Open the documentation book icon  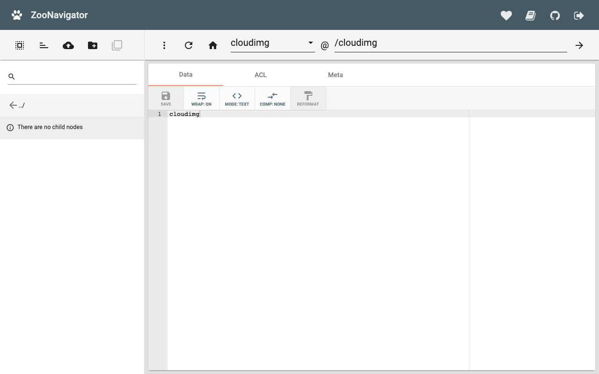(531, 15)
